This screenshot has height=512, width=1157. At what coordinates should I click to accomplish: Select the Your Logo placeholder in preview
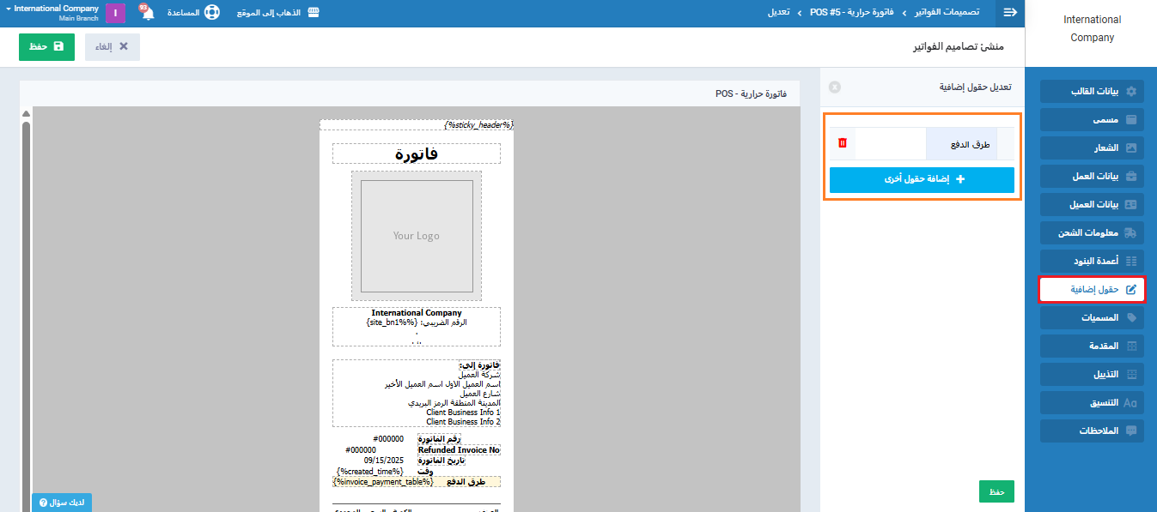(x=417, y=236)
